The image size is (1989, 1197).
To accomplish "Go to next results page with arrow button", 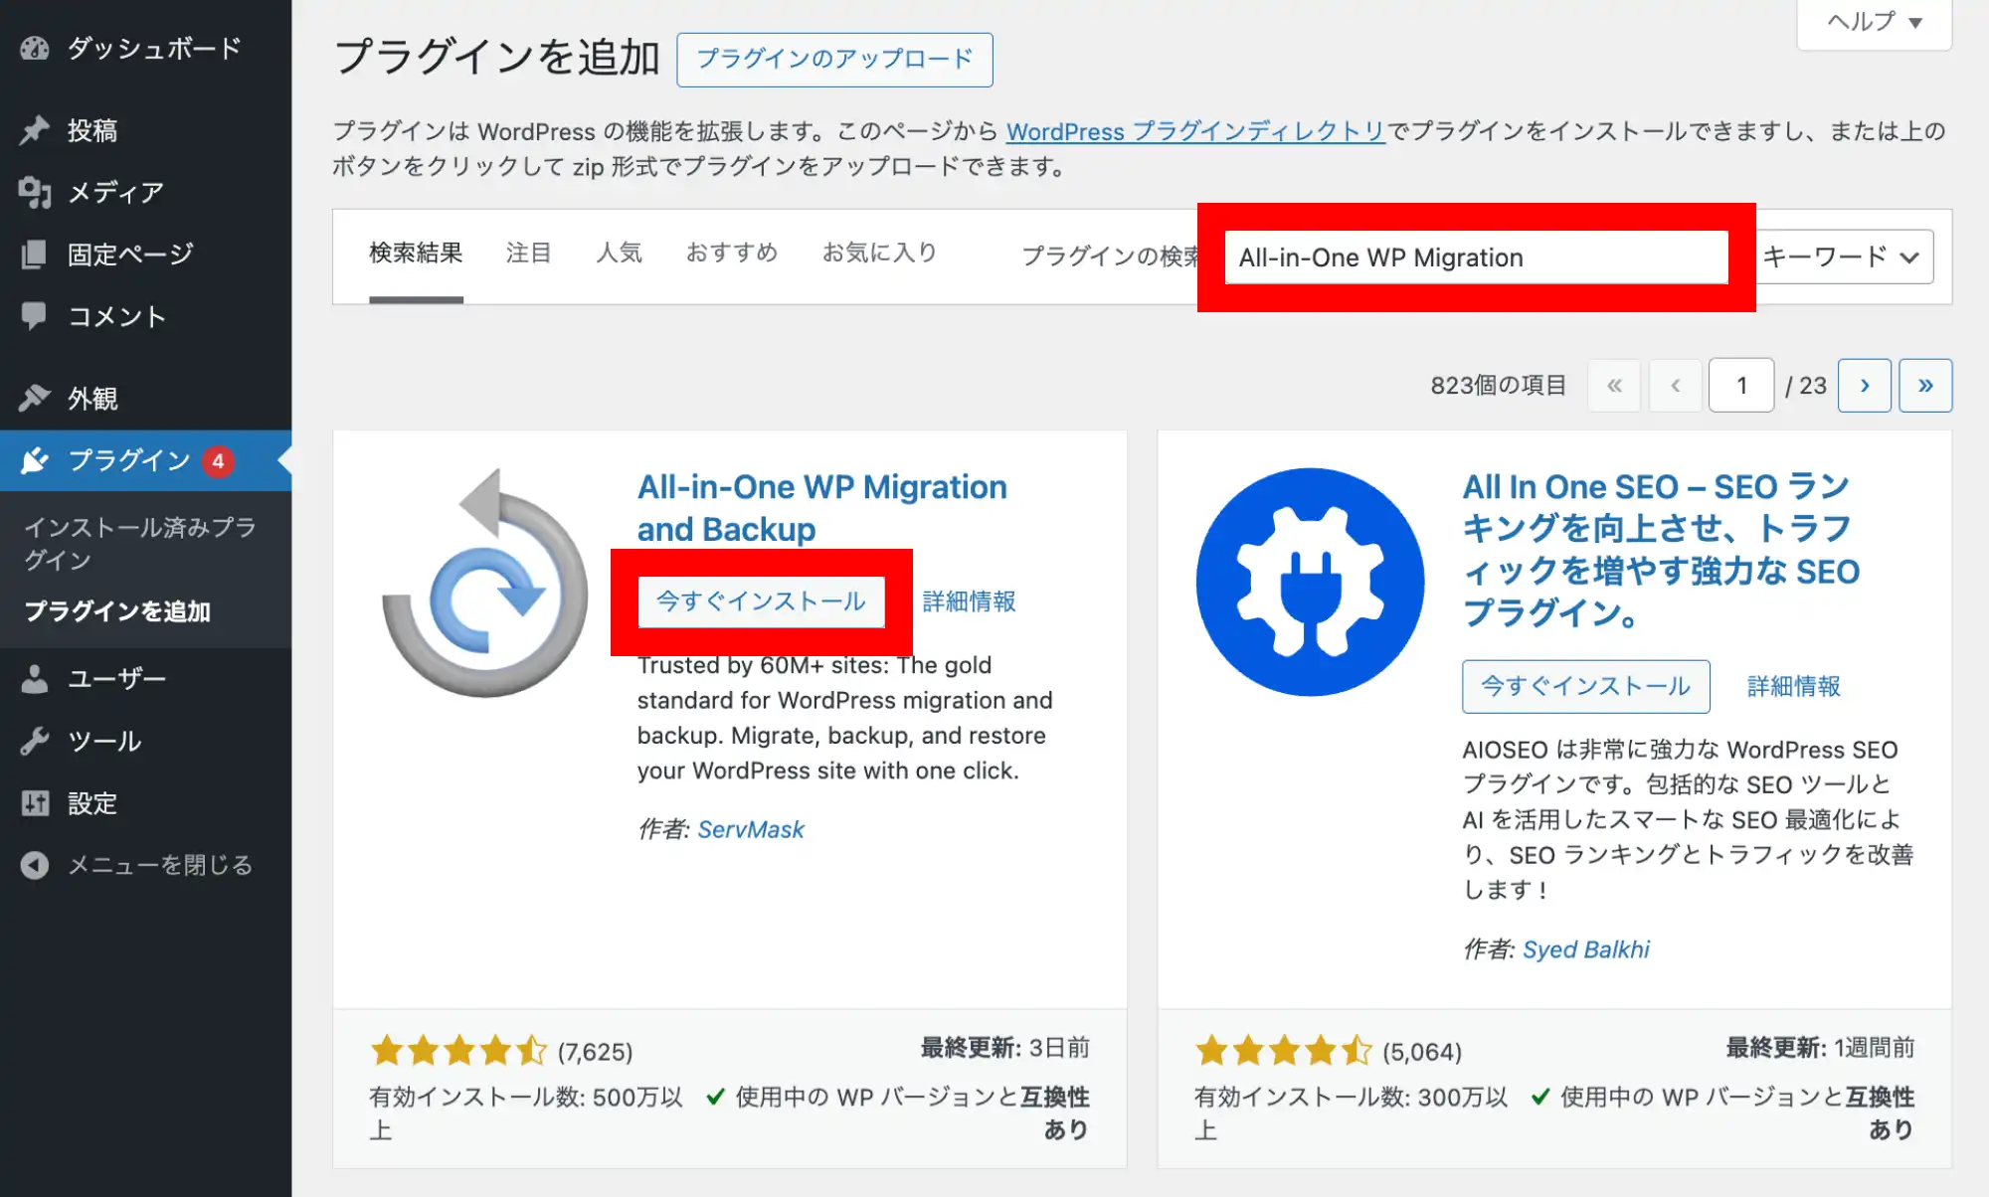I will [1864, 385].
